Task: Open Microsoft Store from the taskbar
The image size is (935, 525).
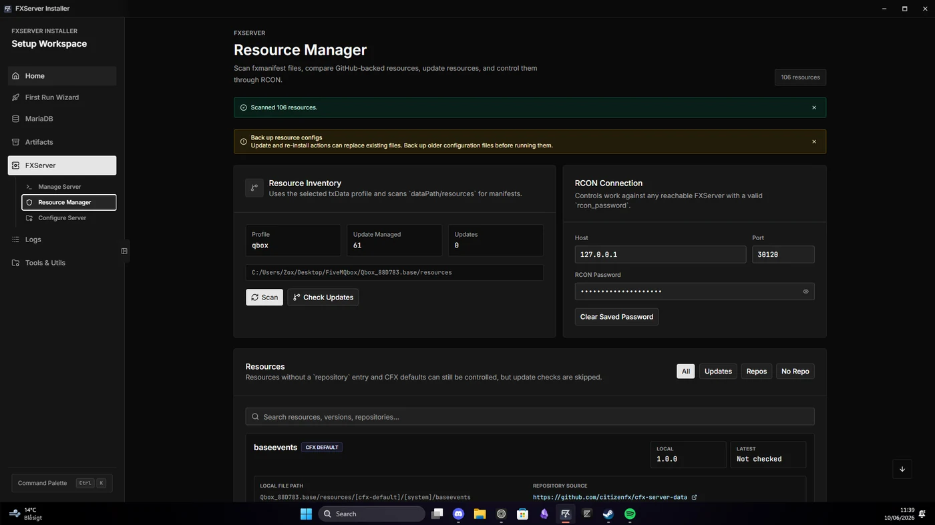Action: [x=523, y=514]
